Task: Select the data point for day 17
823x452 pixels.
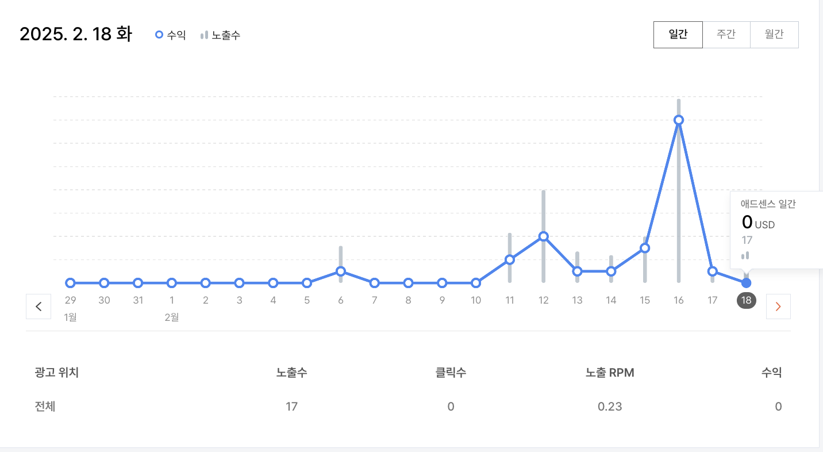Action: [x=713, y=271]
